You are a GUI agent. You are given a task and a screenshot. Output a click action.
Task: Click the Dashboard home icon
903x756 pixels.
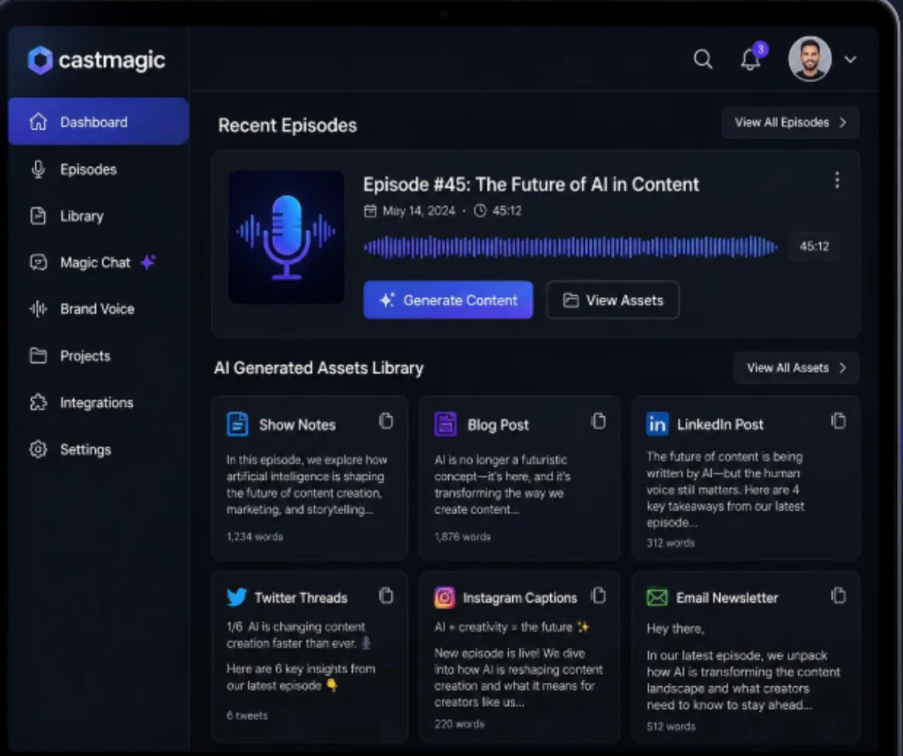(x=38, y=122)
